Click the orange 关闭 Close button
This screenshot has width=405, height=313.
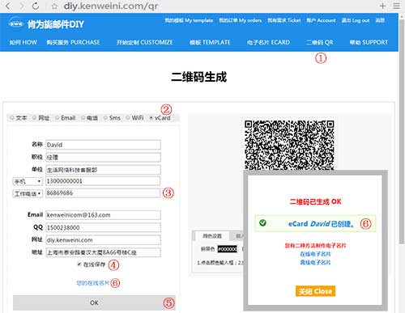[x=315, y=291]
